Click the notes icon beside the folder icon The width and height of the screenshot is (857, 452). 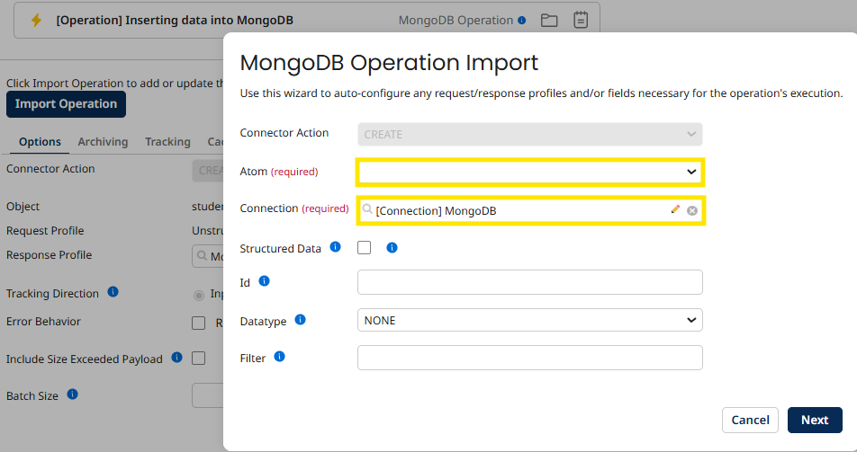tap(581, 20)
